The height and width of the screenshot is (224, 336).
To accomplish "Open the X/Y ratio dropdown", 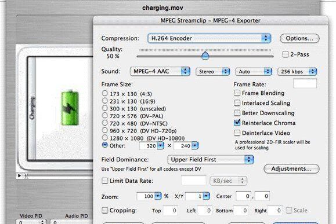I will pyautogui.click(x=206, y=196).
